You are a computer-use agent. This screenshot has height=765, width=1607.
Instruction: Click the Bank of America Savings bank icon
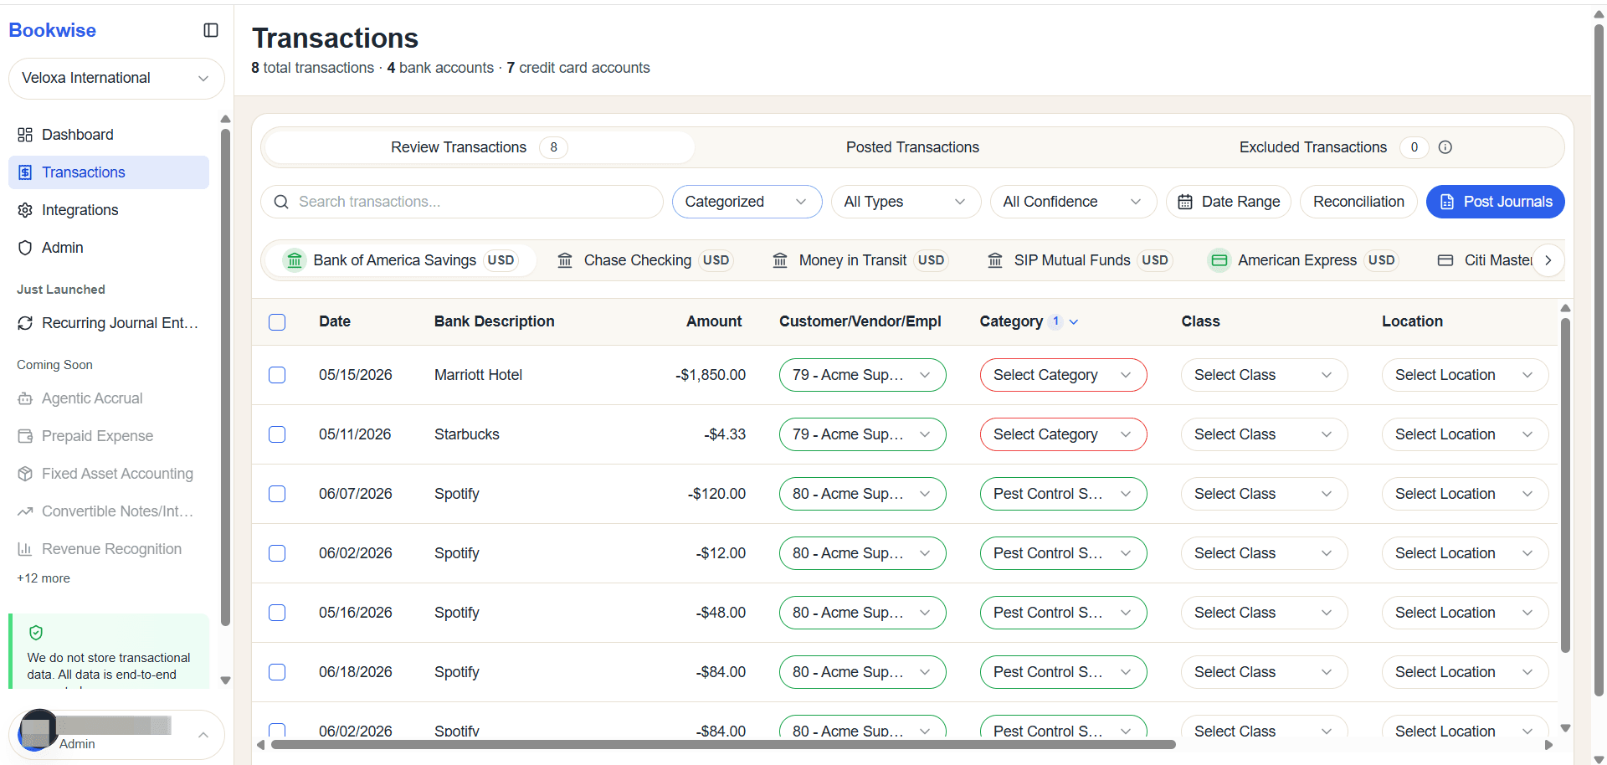tap(294, 260)
